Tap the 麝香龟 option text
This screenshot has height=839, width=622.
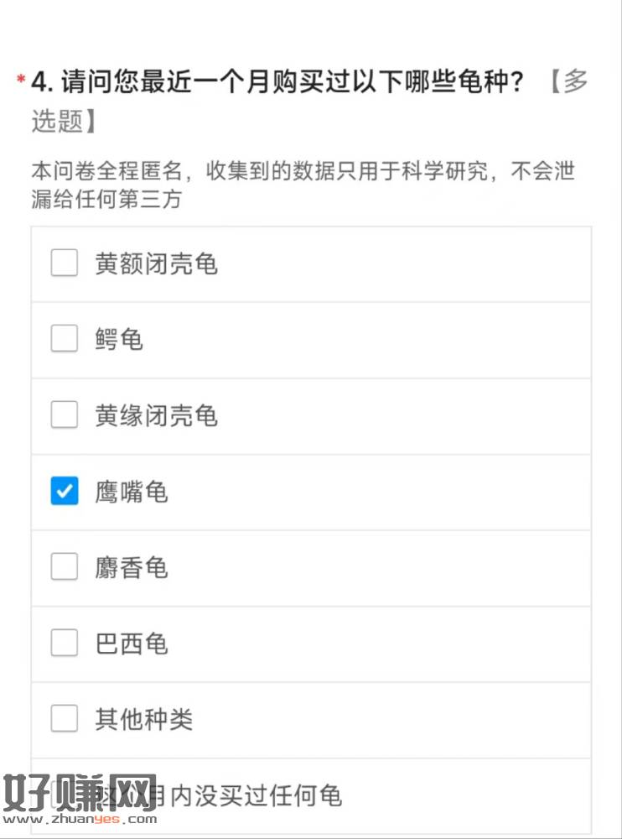coord(132,568)
